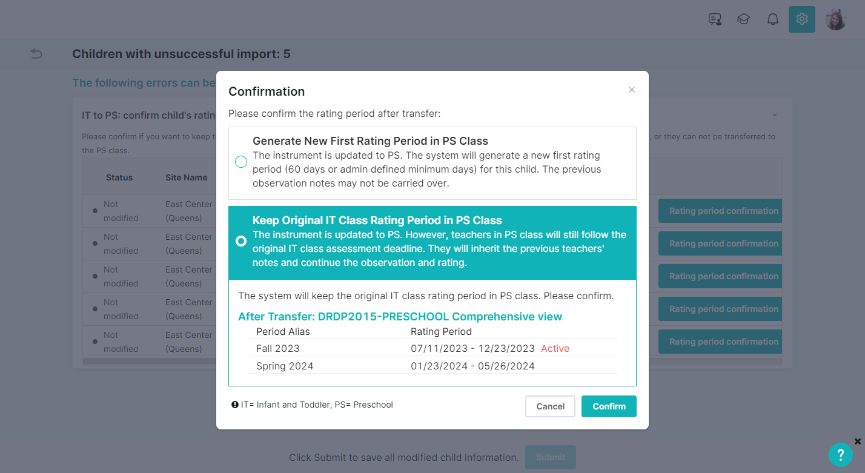
Task: Click the Fall 2023 rating period row
Action: (432, 348)
